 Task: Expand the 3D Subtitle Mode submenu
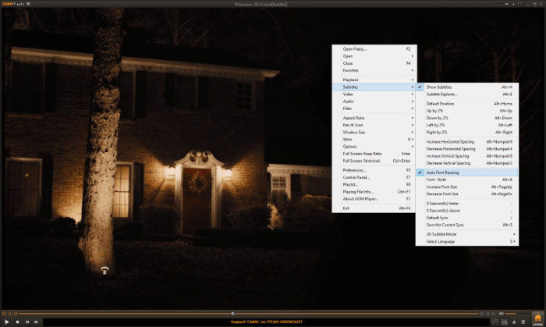[x=452, y=234]
